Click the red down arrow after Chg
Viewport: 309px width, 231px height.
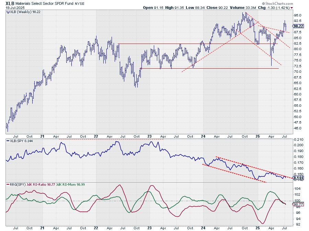[291, 7]
